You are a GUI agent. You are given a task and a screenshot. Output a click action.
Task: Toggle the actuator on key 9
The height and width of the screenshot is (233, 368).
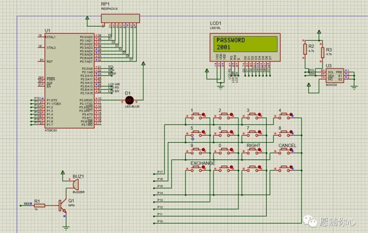point(203,150)
